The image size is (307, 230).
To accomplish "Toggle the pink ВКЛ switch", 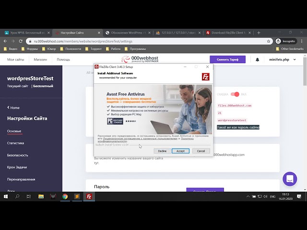I will point(235,94).
